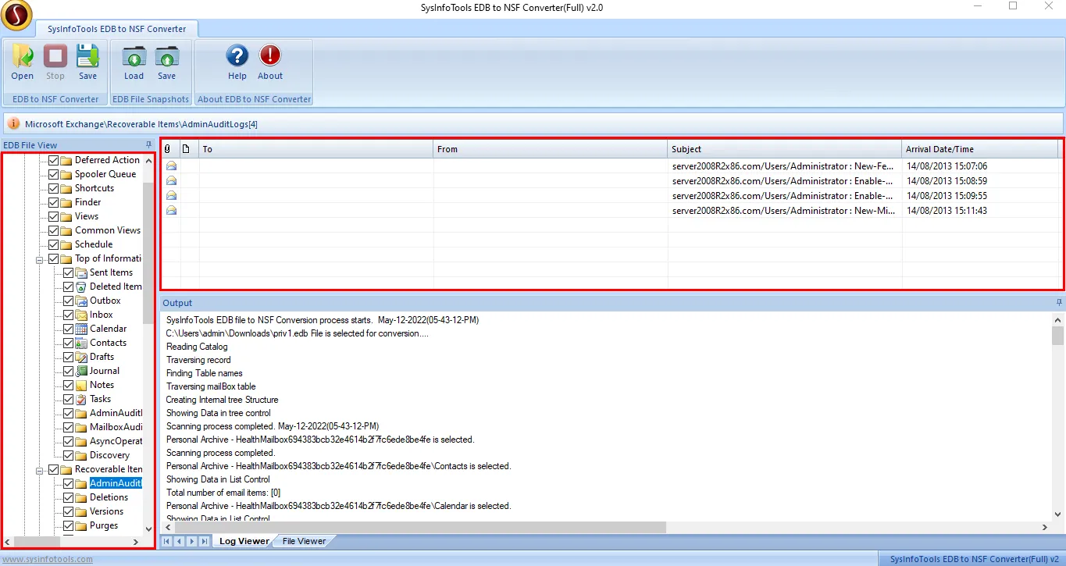Select the Inbox folder in tree

(101, 315)
